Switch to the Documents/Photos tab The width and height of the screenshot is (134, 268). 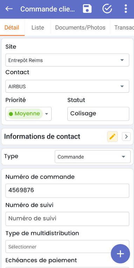pos(80,27)
